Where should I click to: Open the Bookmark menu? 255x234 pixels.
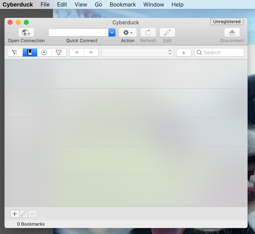123,4
